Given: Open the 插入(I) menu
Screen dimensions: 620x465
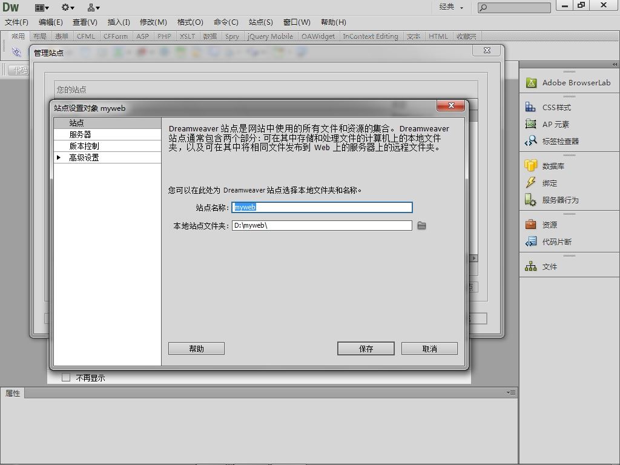Looking at the screenshot, I should click(119, 22).
